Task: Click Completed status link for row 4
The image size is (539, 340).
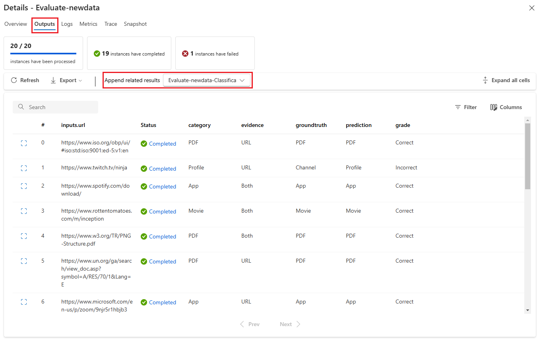Action: [162, 236]
